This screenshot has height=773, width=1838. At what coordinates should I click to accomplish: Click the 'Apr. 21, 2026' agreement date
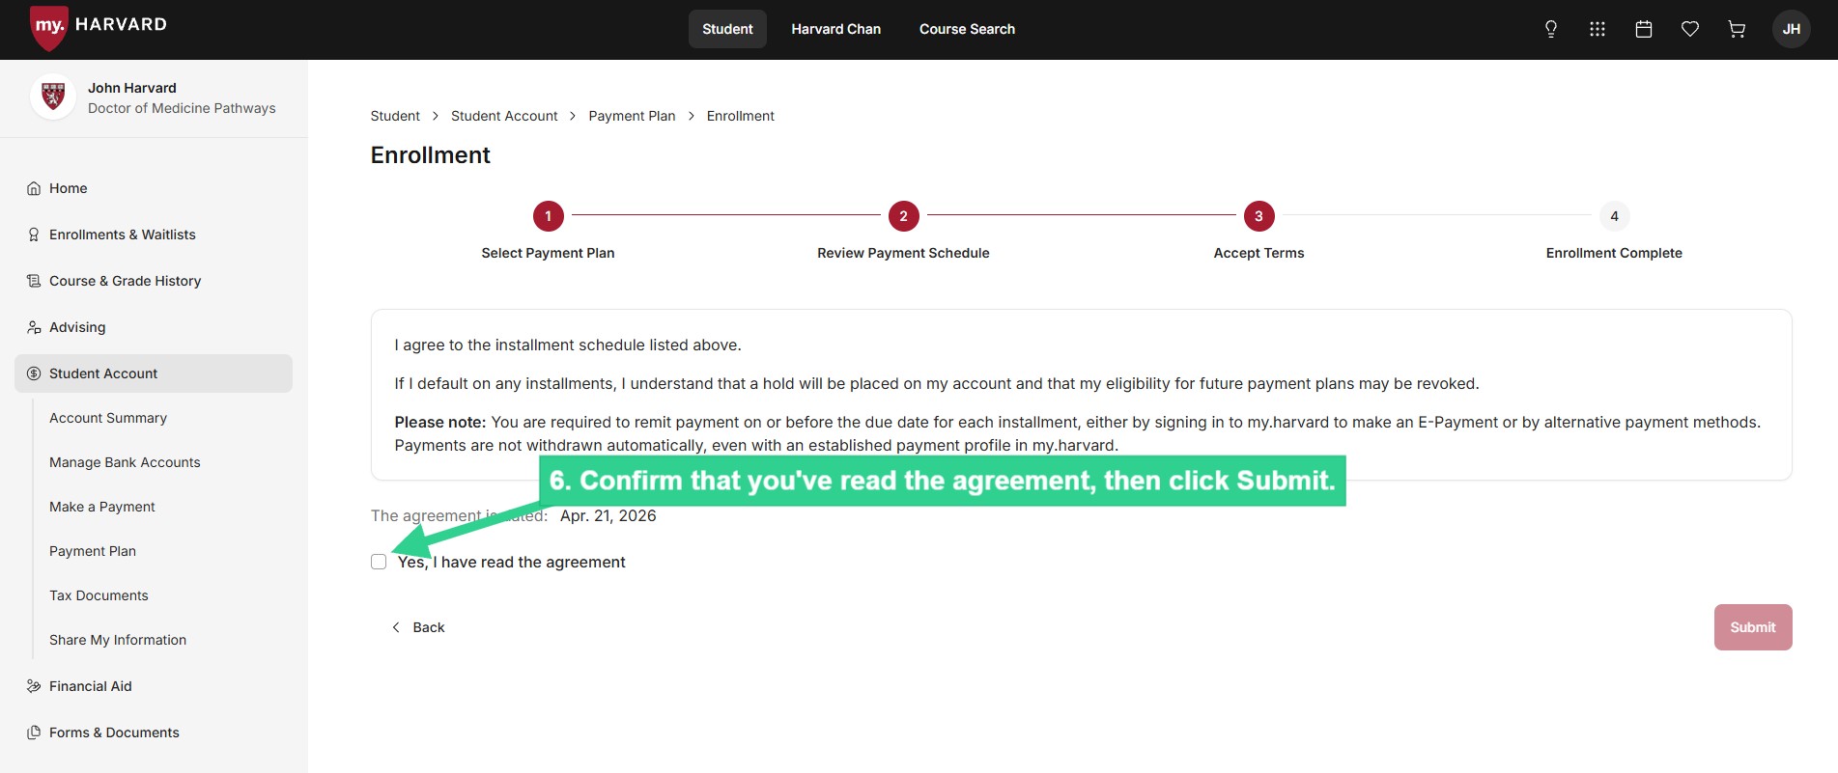pyautogui.click(x=608, y=515)
